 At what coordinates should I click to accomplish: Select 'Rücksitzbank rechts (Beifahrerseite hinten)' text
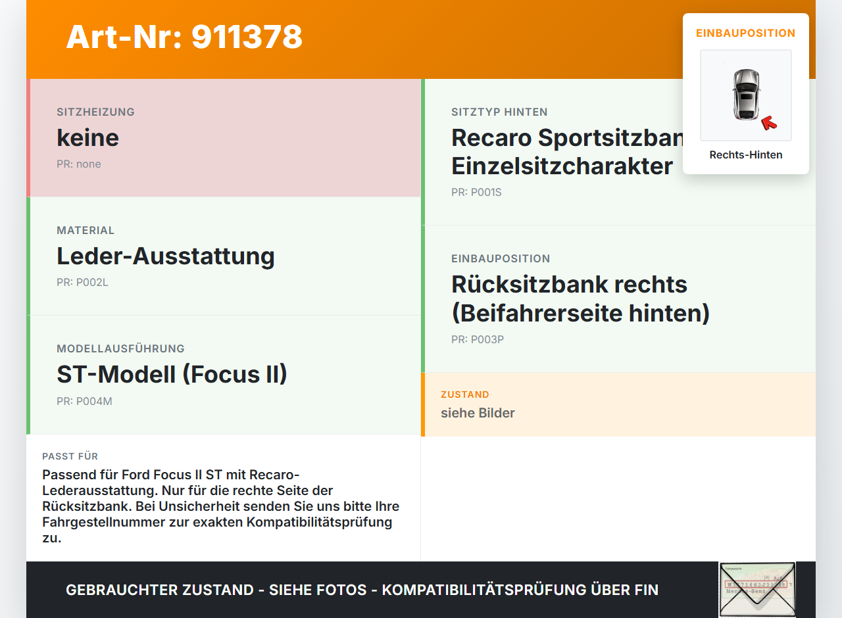pyautogui.click(x=581, y=298)
